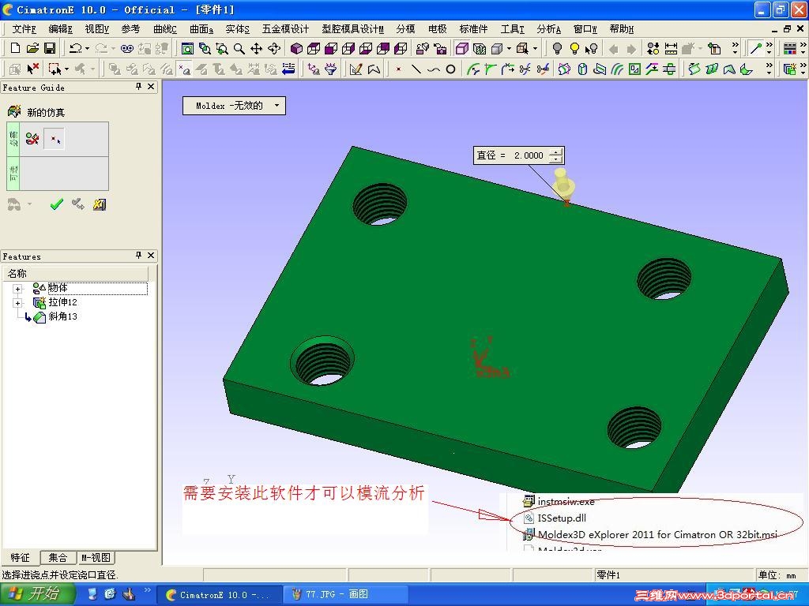Switch to the 集合 tab
Viewport: 809px width, 606px height.
(x=58, y=558)
